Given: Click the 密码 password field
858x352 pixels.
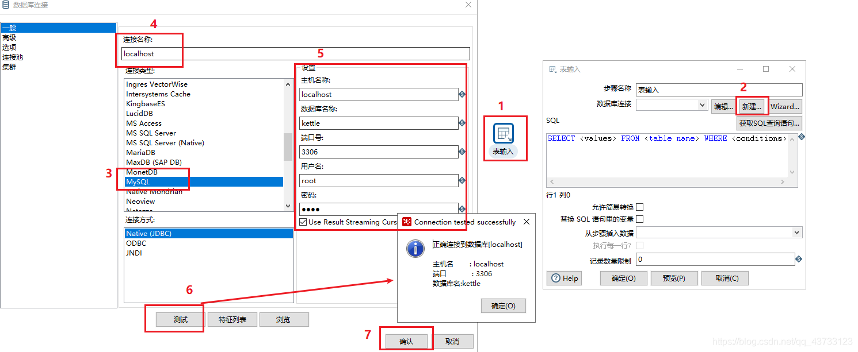Looking at the screenshot, I should (x=379, y=209).
